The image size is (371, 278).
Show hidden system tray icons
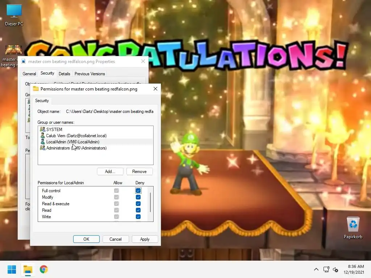pyautogui.click(x=316, y=269)
